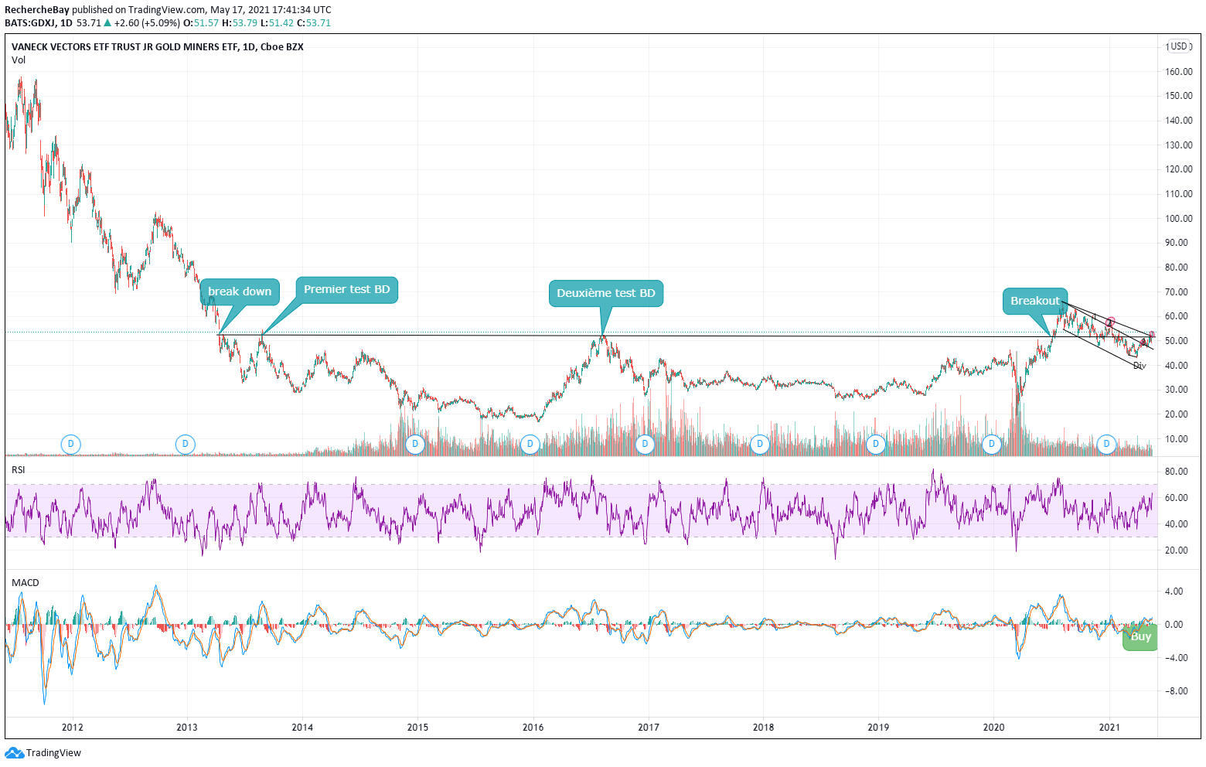Select the 'Premier test BD' callout

[347, 289]
